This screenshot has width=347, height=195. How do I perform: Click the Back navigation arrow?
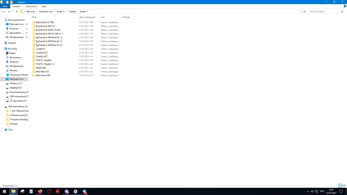[4, 12]
